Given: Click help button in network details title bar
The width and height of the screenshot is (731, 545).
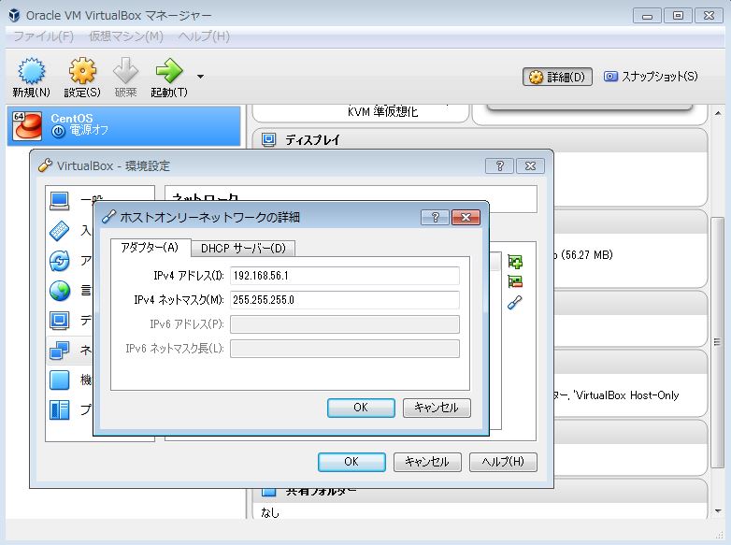Looking at the screenshot, I should (435, 217).
